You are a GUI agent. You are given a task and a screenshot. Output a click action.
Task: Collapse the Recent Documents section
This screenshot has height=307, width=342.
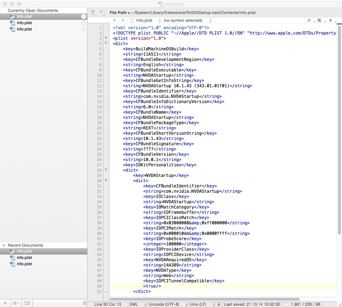[x=4, y=245]
